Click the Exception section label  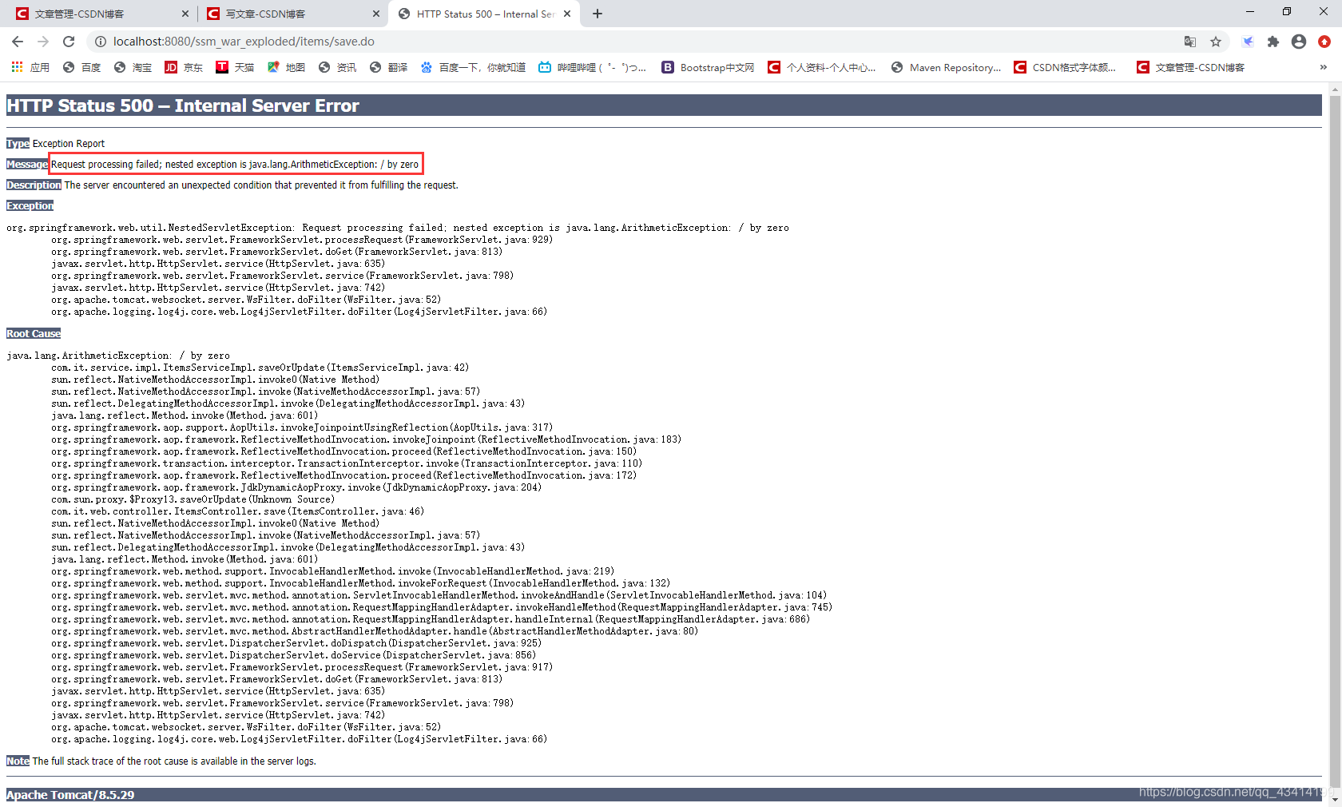(x=30, y=206)
